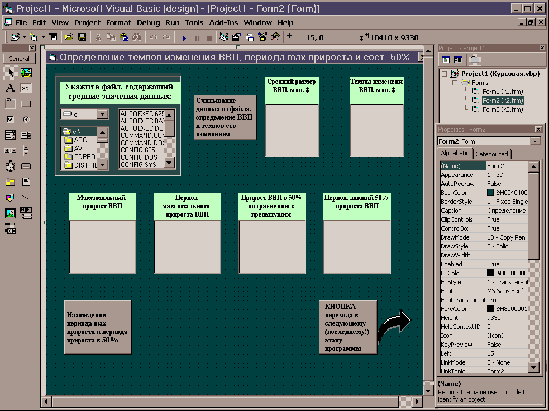The height and width of the screenshot is (411, 549).
Task: Select the PictureBox tool in the toolbox
Action: tap(26, 73)
